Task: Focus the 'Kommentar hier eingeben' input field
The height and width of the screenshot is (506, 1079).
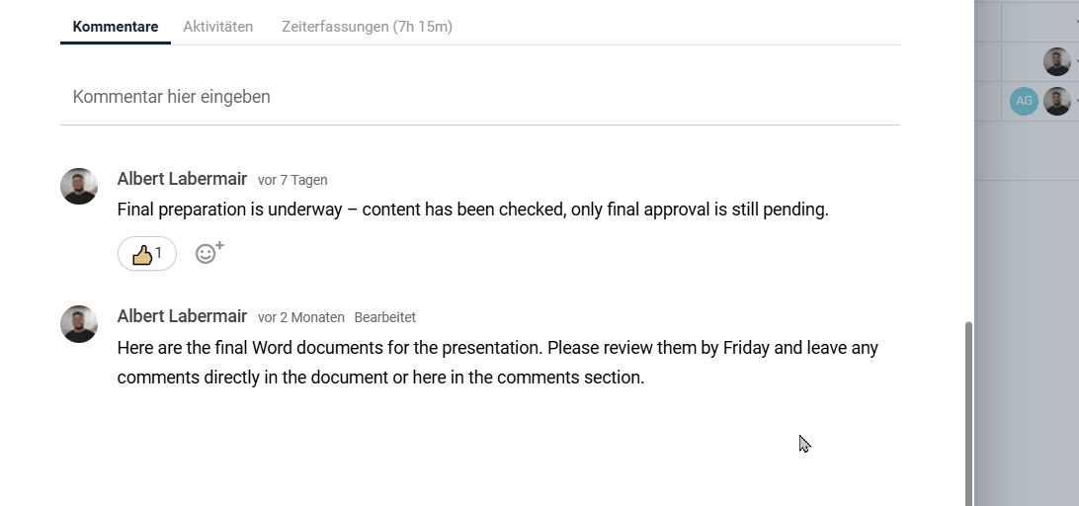Action: (x=479, y=97)
